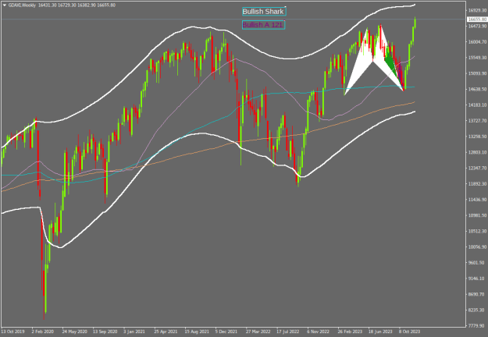
Task: Click the 11892.30 price axis label
Action: point(477,184)
